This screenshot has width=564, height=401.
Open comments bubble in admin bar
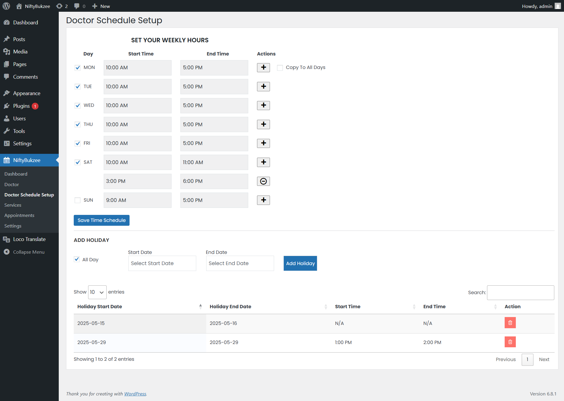coord(80,6)
